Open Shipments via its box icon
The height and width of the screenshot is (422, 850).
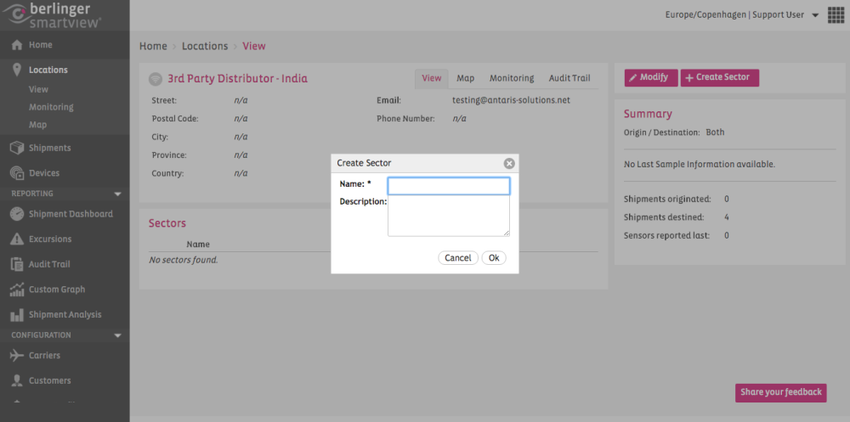17,148
